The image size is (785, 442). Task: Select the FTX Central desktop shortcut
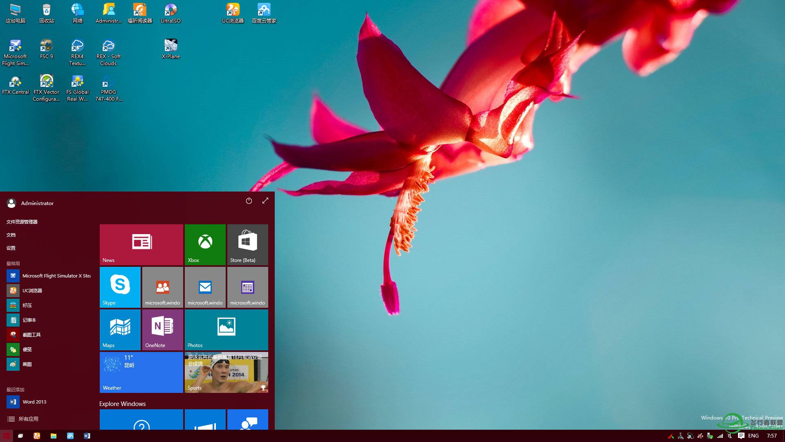click(x=16, y=85)
